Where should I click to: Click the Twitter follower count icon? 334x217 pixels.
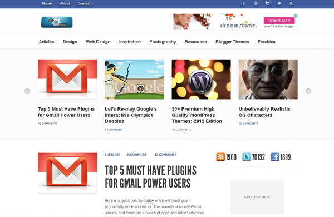tap(247, 157)
